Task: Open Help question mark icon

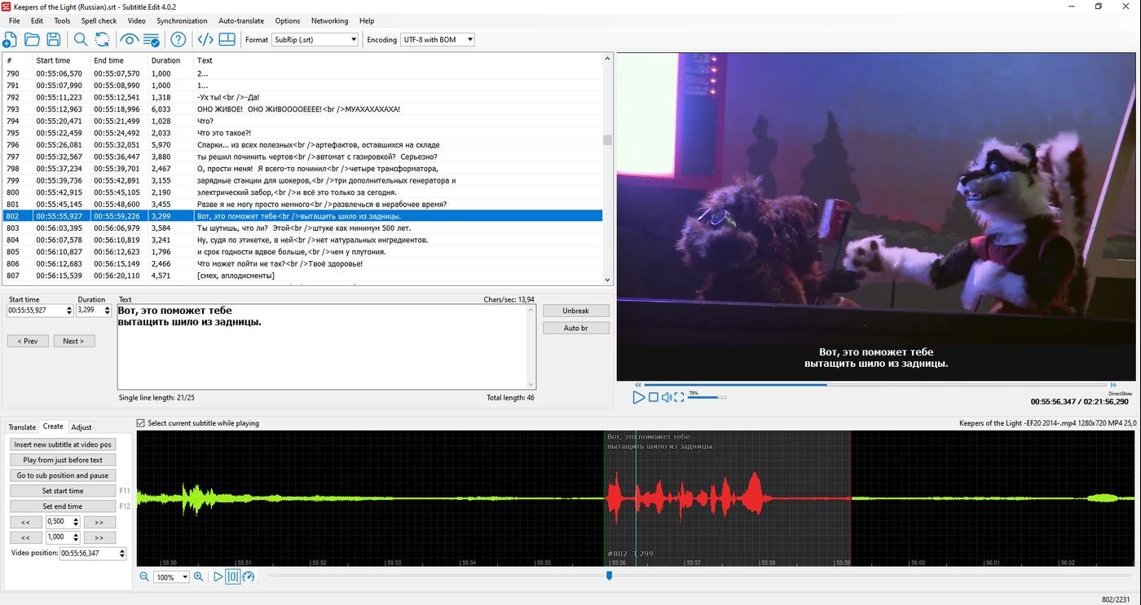Action: click(178, 39)
